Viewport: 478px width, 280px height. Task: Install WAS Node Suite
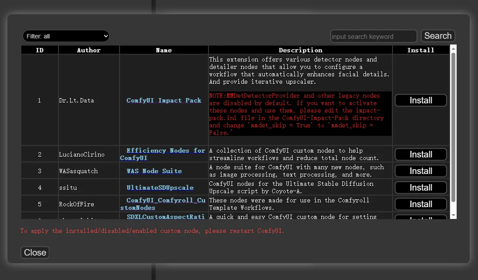421,171
